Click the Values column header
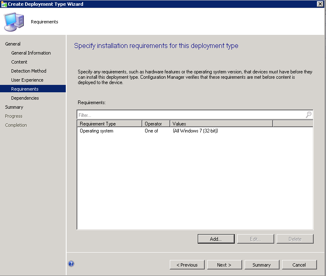326x276 pixels. [x=221, y=123]
